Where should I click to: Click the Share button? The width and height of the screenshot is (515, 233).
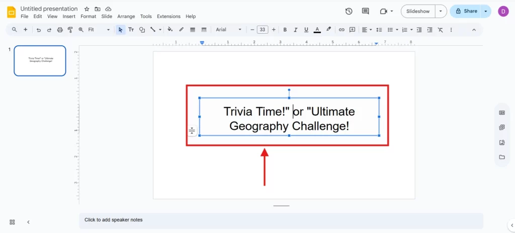[467, 11]
